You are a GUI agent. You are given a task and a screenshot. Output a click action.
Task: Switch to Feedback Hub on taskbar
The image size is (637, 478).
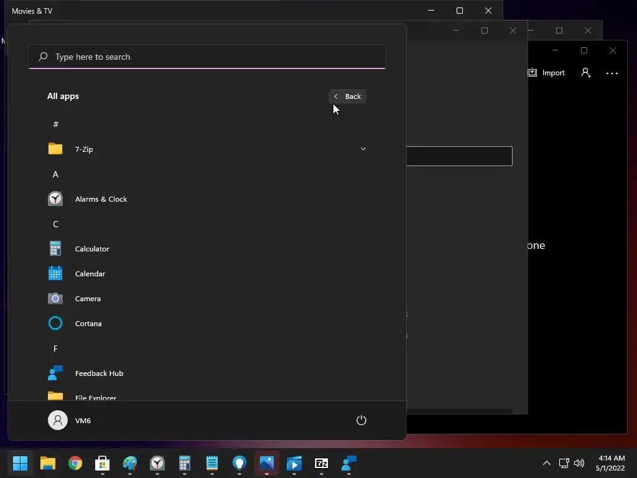(349, 463)
